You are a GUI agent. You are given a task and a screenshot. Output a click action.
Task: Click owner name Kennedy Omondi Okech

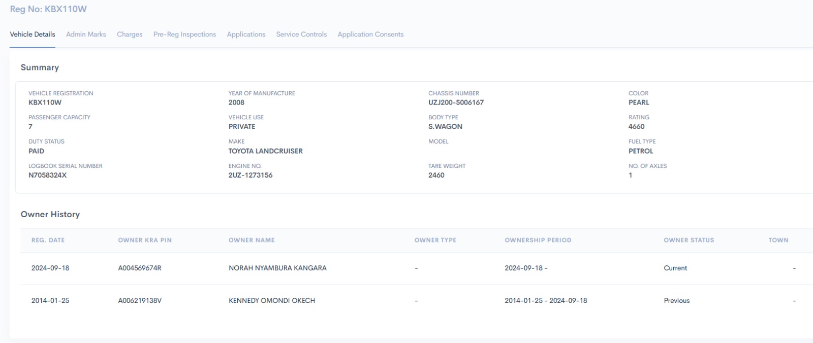[272, 300]
